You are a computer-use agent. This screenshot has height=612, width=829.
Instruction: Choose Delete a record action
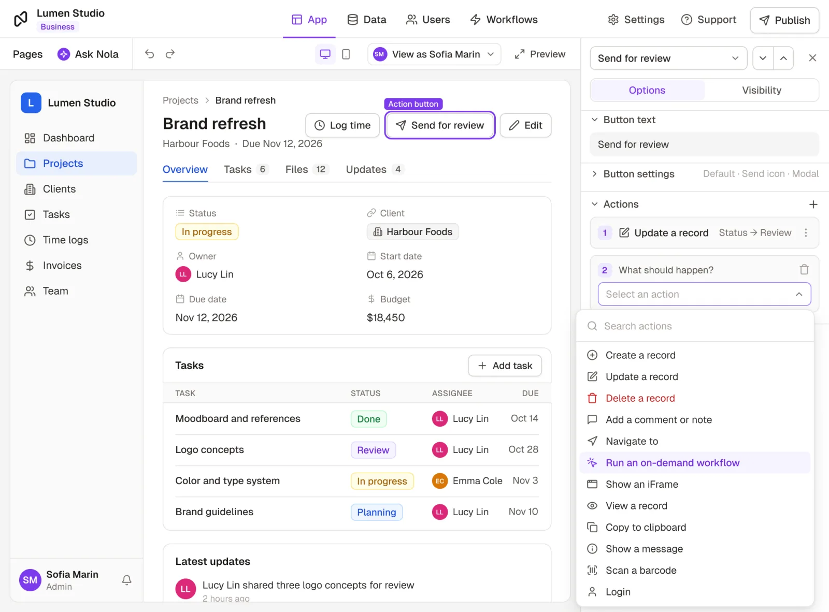695,398
